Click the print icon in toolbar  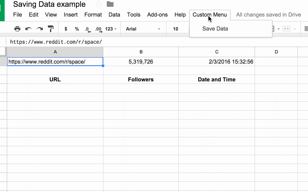coord(17,29)
